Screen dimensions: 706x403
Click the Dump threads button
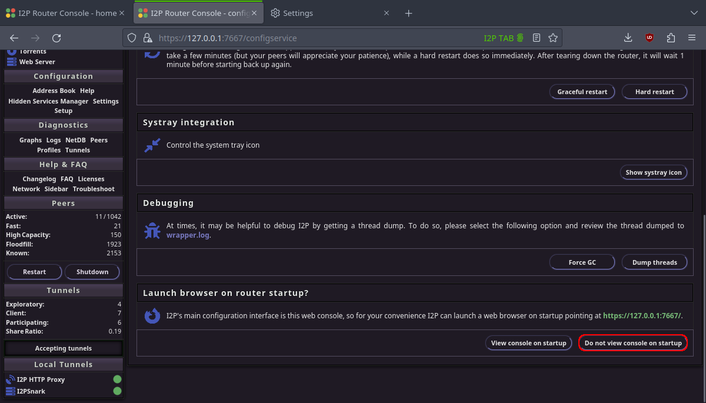[x=654, y=262]
